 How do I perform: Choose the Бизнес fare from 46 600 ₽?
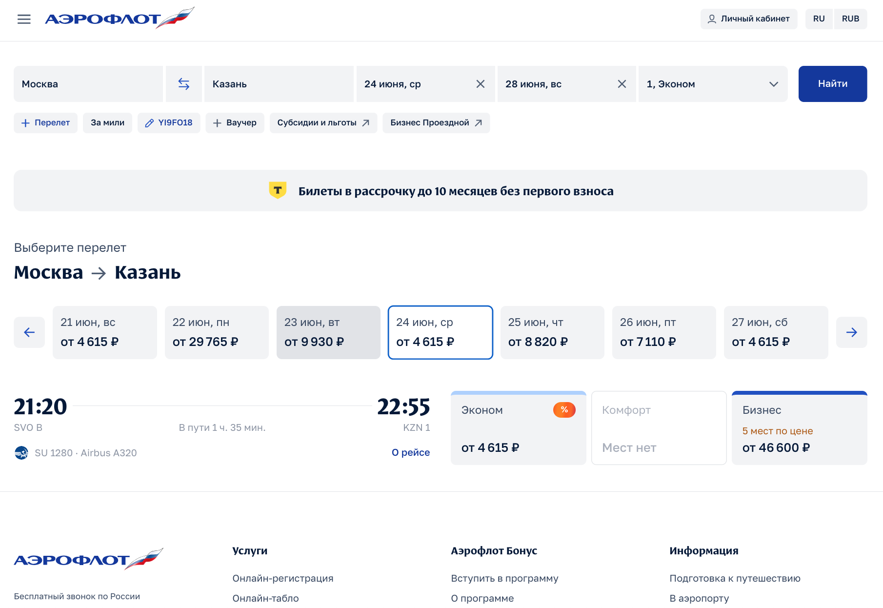point(800,428)
